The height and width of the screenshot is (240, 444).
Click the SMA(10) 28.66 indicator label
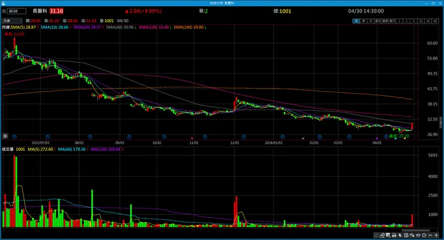coord(56,28)
